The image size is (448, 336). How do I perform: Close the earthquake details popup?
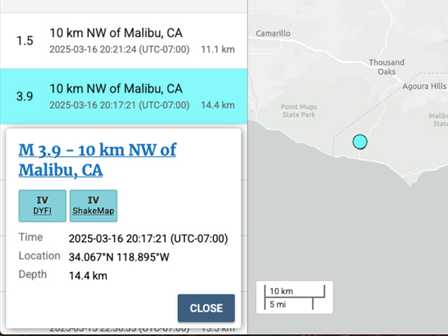[206, 308]
